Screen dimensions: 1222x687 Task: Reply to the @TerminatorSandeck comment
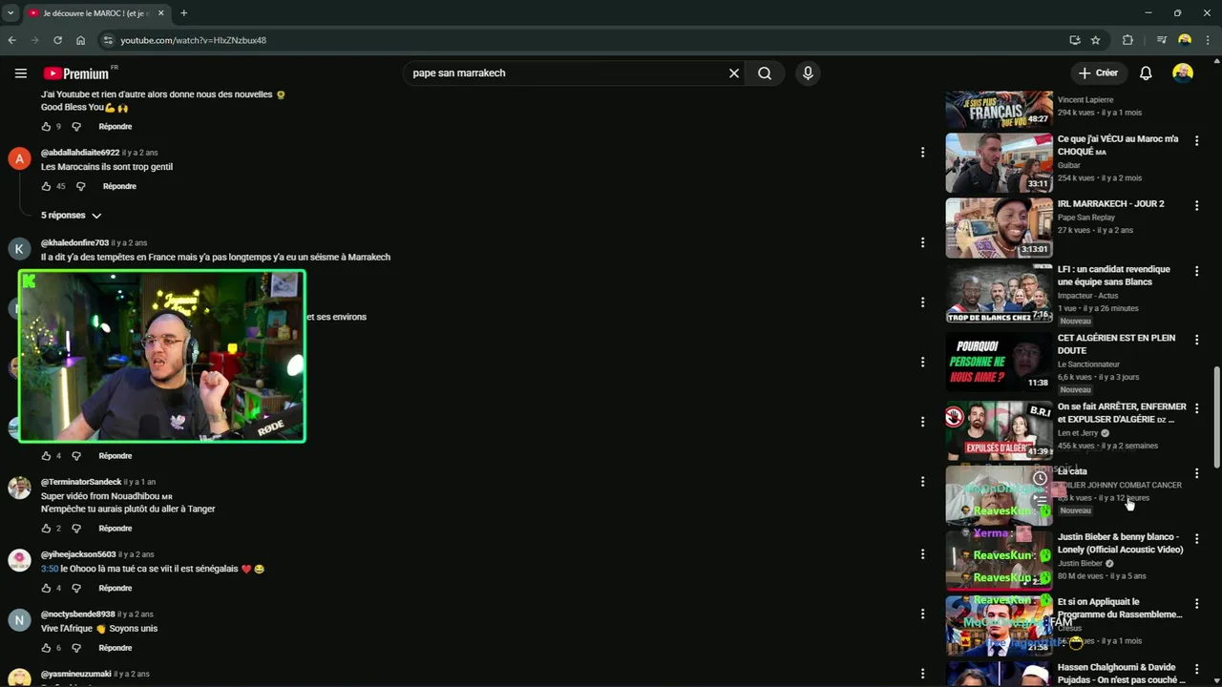point(116,529)
